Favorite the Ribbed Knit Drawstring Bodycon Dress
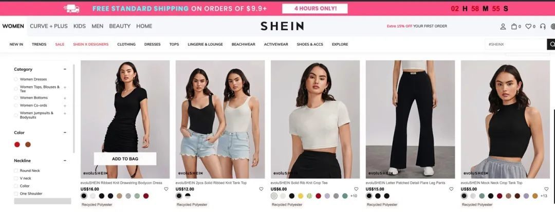 (x=166, y=189)
